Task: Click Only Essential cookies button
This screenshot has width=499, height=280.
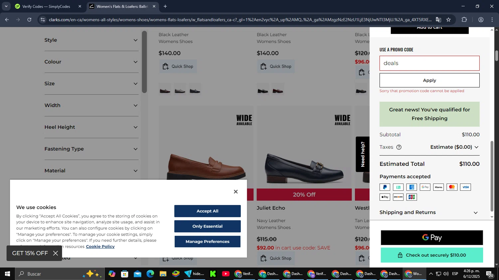Action: (x=207, y=226)
